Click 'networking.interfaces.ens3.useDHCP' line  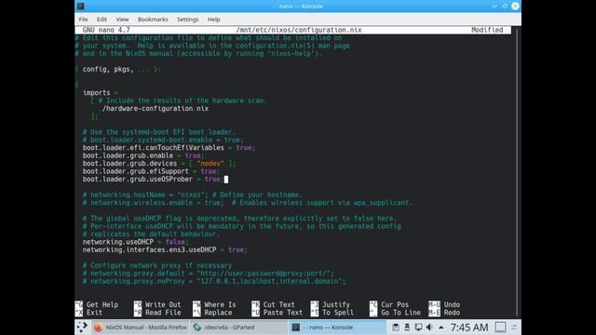tap(165, 250)
